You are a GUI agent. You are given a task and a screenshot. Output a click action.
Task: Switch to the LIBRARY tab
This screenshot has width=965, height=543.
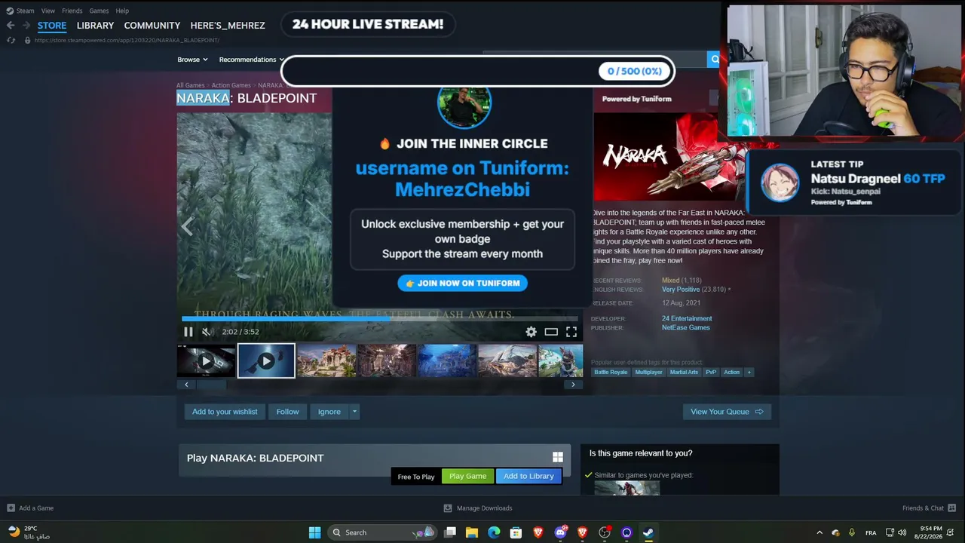(x=95, y=26)
